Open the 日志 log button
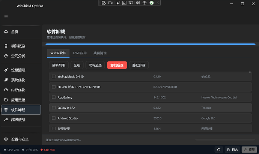Screen dimensions: 259x154 232,150
